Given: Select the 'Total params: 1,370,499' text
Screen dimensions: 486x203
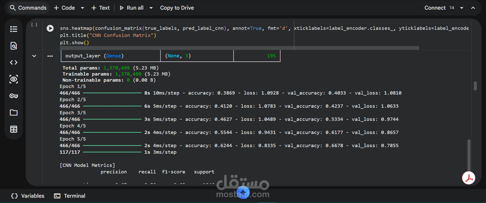Looking at the screenshot, I should pyautogui.click(x=96, y=68).
